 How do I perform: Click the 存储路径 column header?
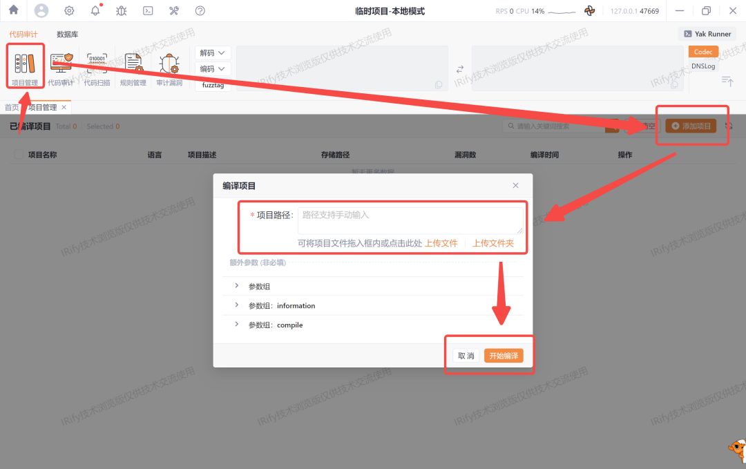pos(336,155)
